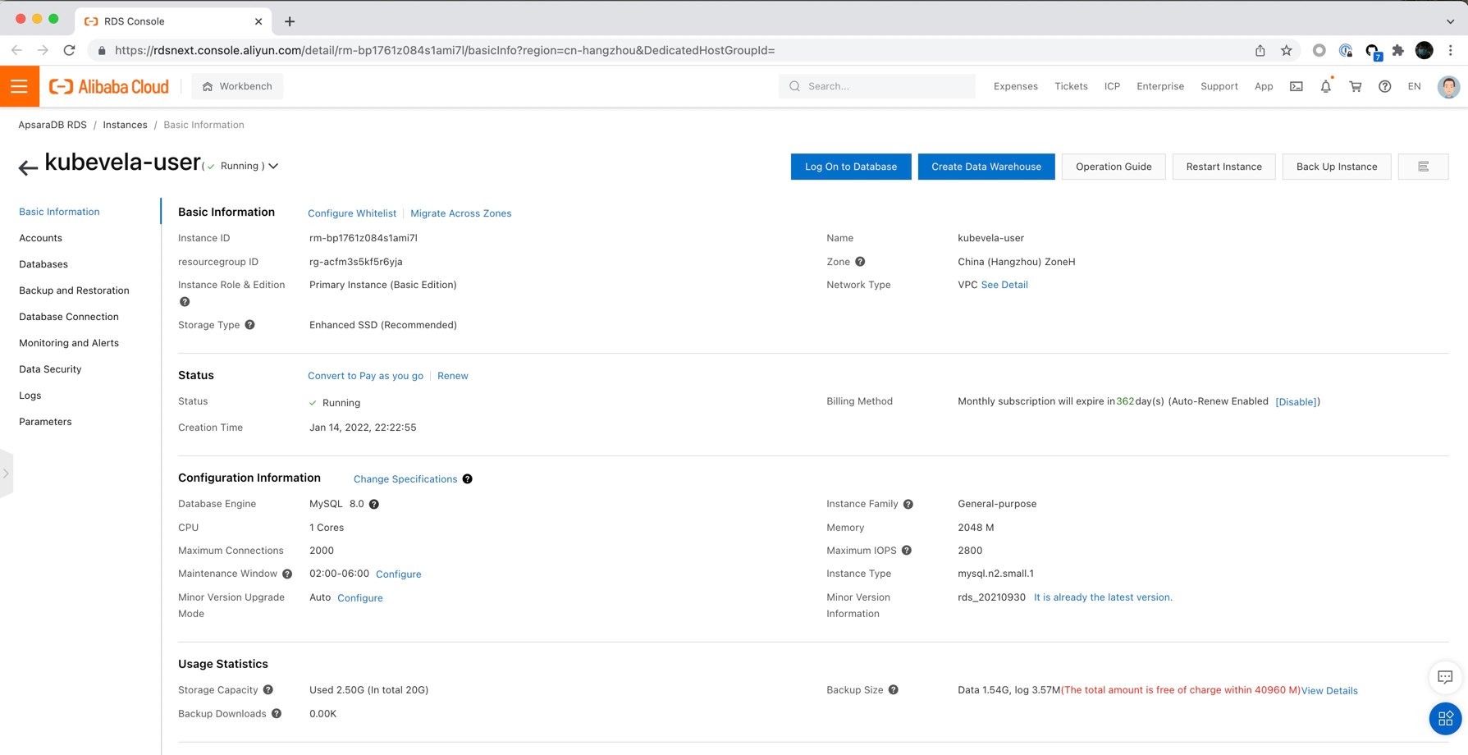
Task: Open the hamburger navigation menu
Action: click(19, 86)
